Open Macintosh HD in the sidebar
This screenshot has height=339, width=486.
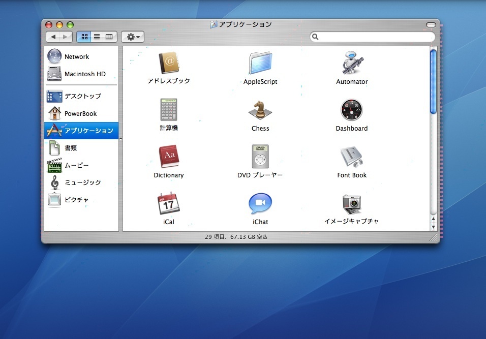(81, 74)
